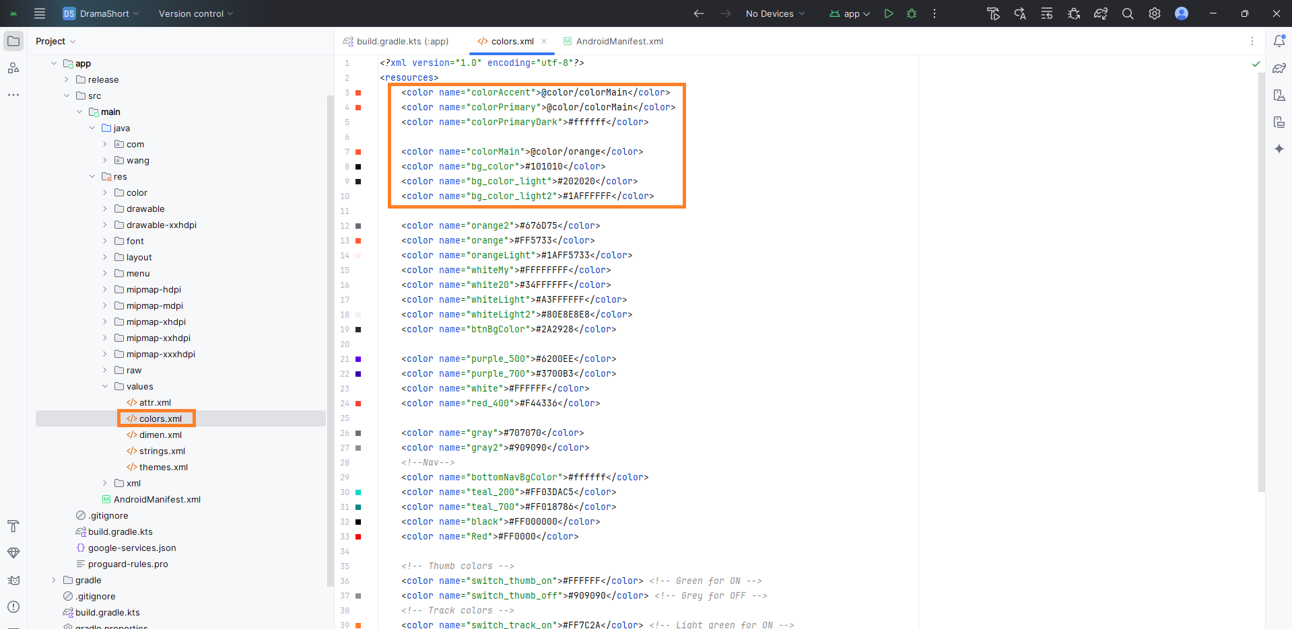Click the text-tool icon left of translate
This screenshot has width=1292, height=629.
[x=993, y=13]
